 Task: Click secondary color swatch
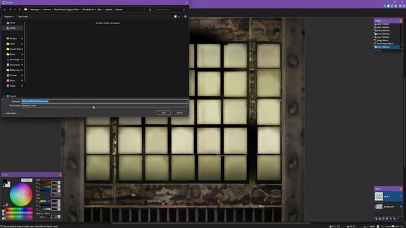pyautogui.click(x=8, y=184)
